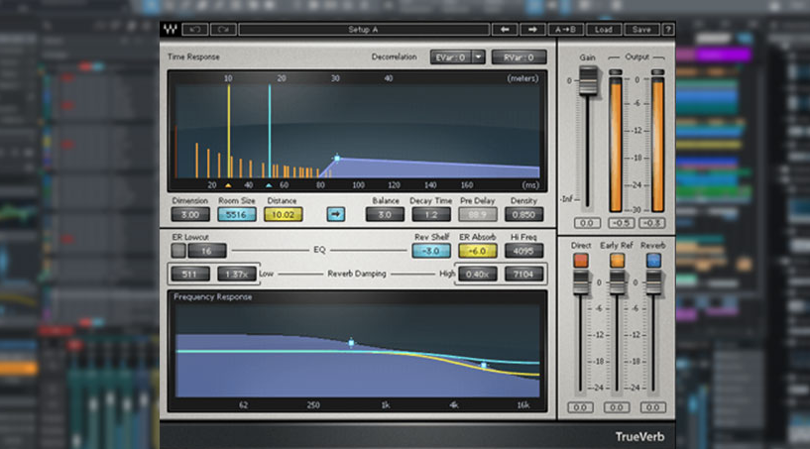810x449 pixels.
Task: Toggle the blue Reverb on/off button
Action: pyautogui.click(x=653, y=260)
